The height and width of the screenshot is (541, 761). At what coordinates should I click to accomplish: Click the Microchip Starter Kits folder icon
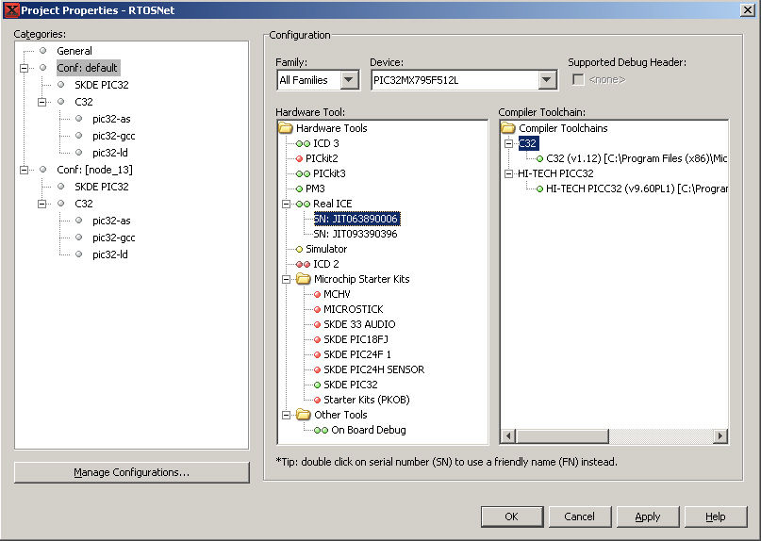pos(303,279)
